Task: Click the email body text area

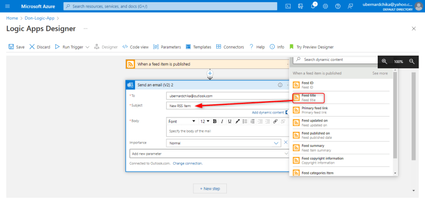Action: (x=227, y=131)
